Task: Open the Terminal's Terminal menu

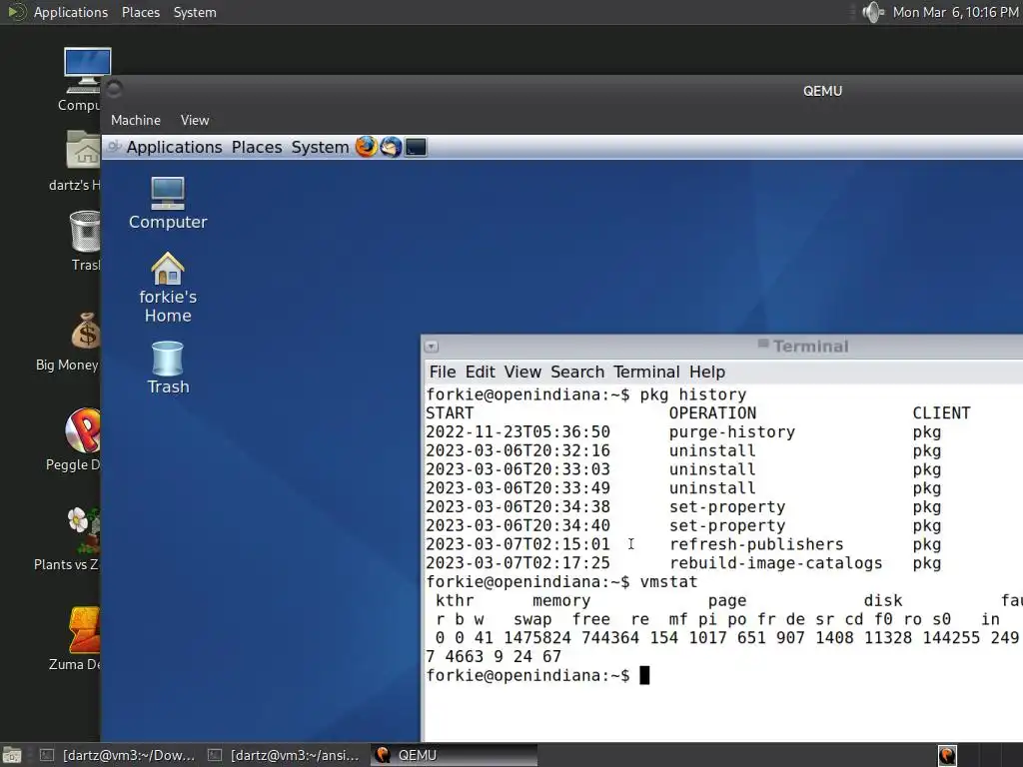Action: click(646, 372)
